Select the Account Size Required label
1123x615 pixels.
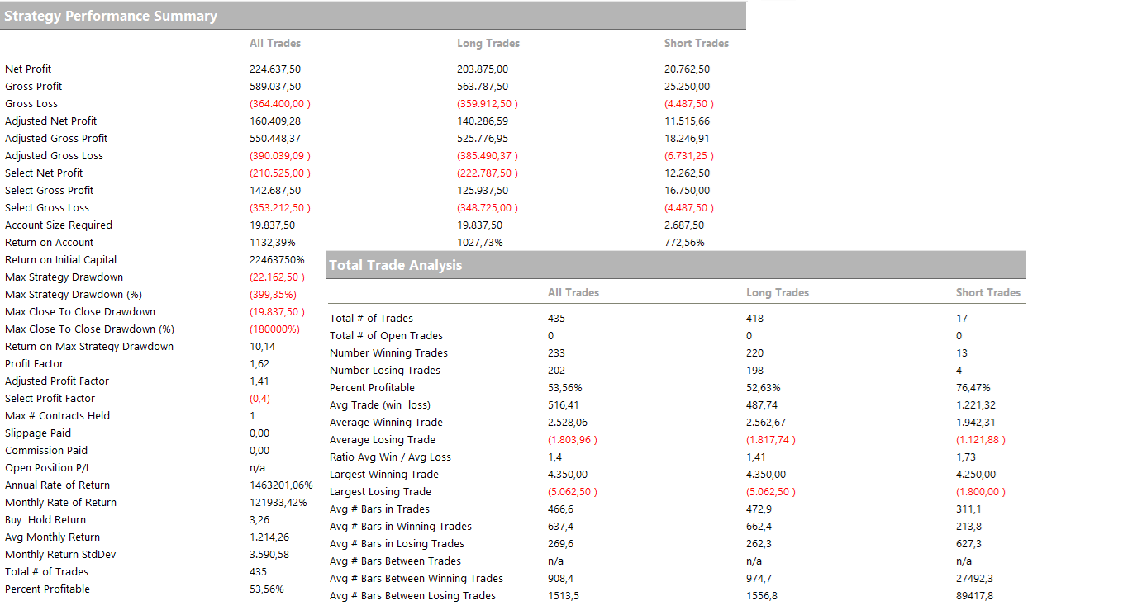tap(59, 225)
